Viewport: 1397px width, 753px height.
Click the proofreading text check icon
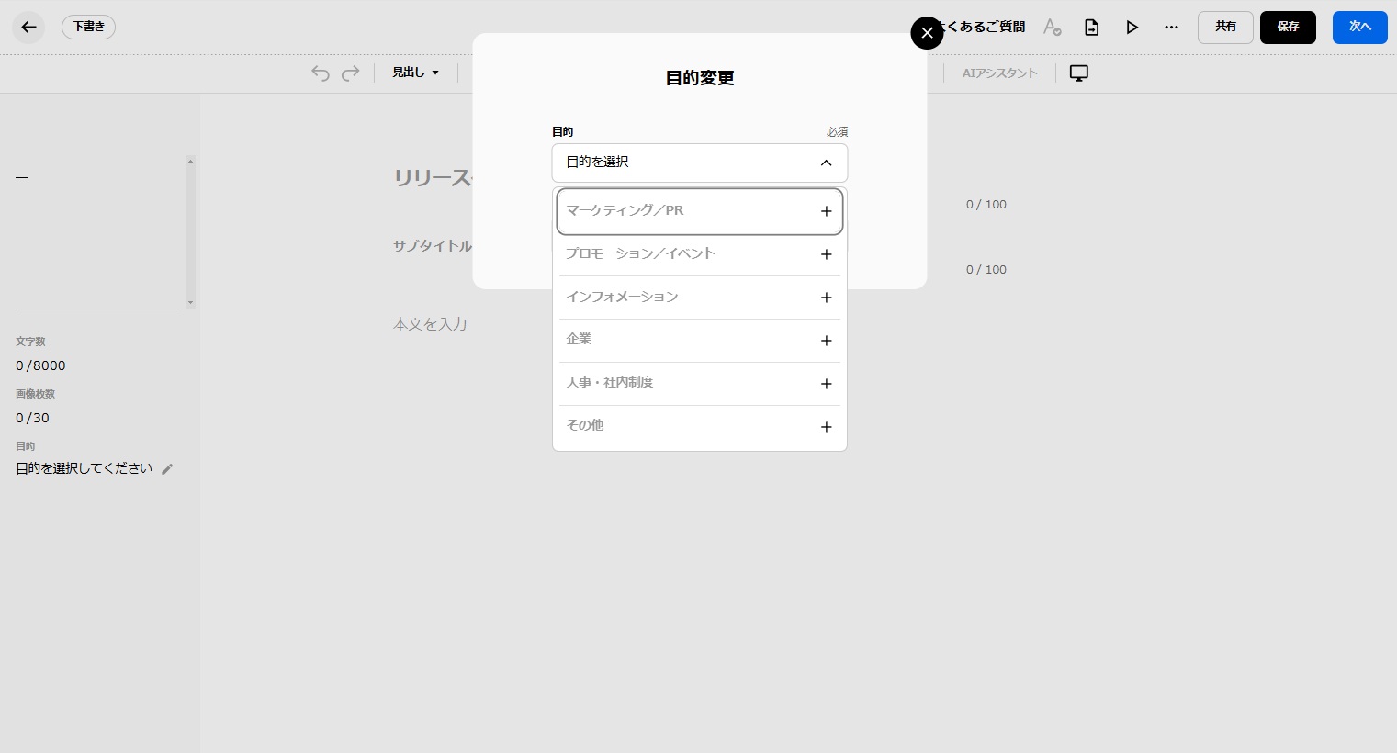1052,28
